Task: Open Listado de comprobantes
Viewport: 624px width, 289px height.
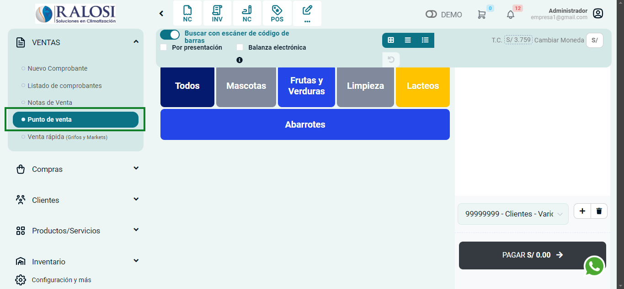Action: [x=65, y=85]
